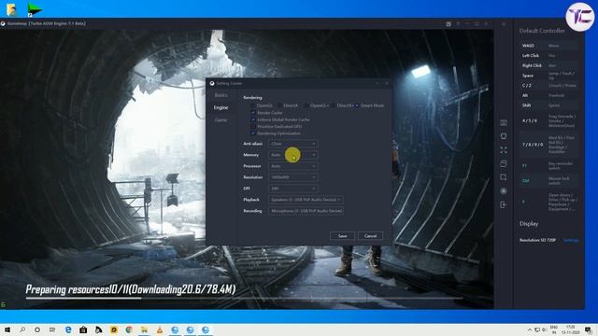Screen dimensions: 598x336
Task: Toggle Enforce Global Render Cache checkbox
Action: [253, 119]
